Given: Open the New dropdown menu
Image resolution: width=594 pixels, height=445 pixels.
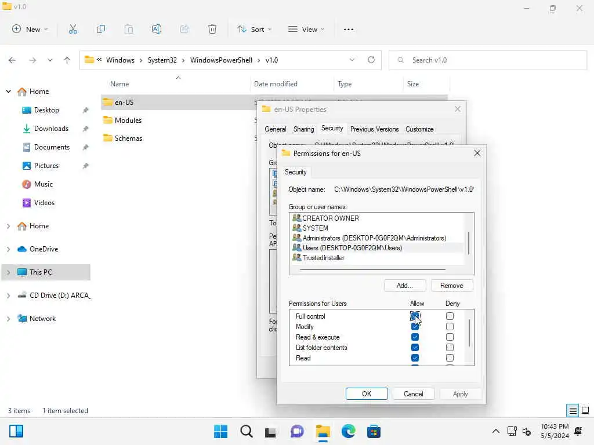Looking at the screenshot, I should (30, 29).
